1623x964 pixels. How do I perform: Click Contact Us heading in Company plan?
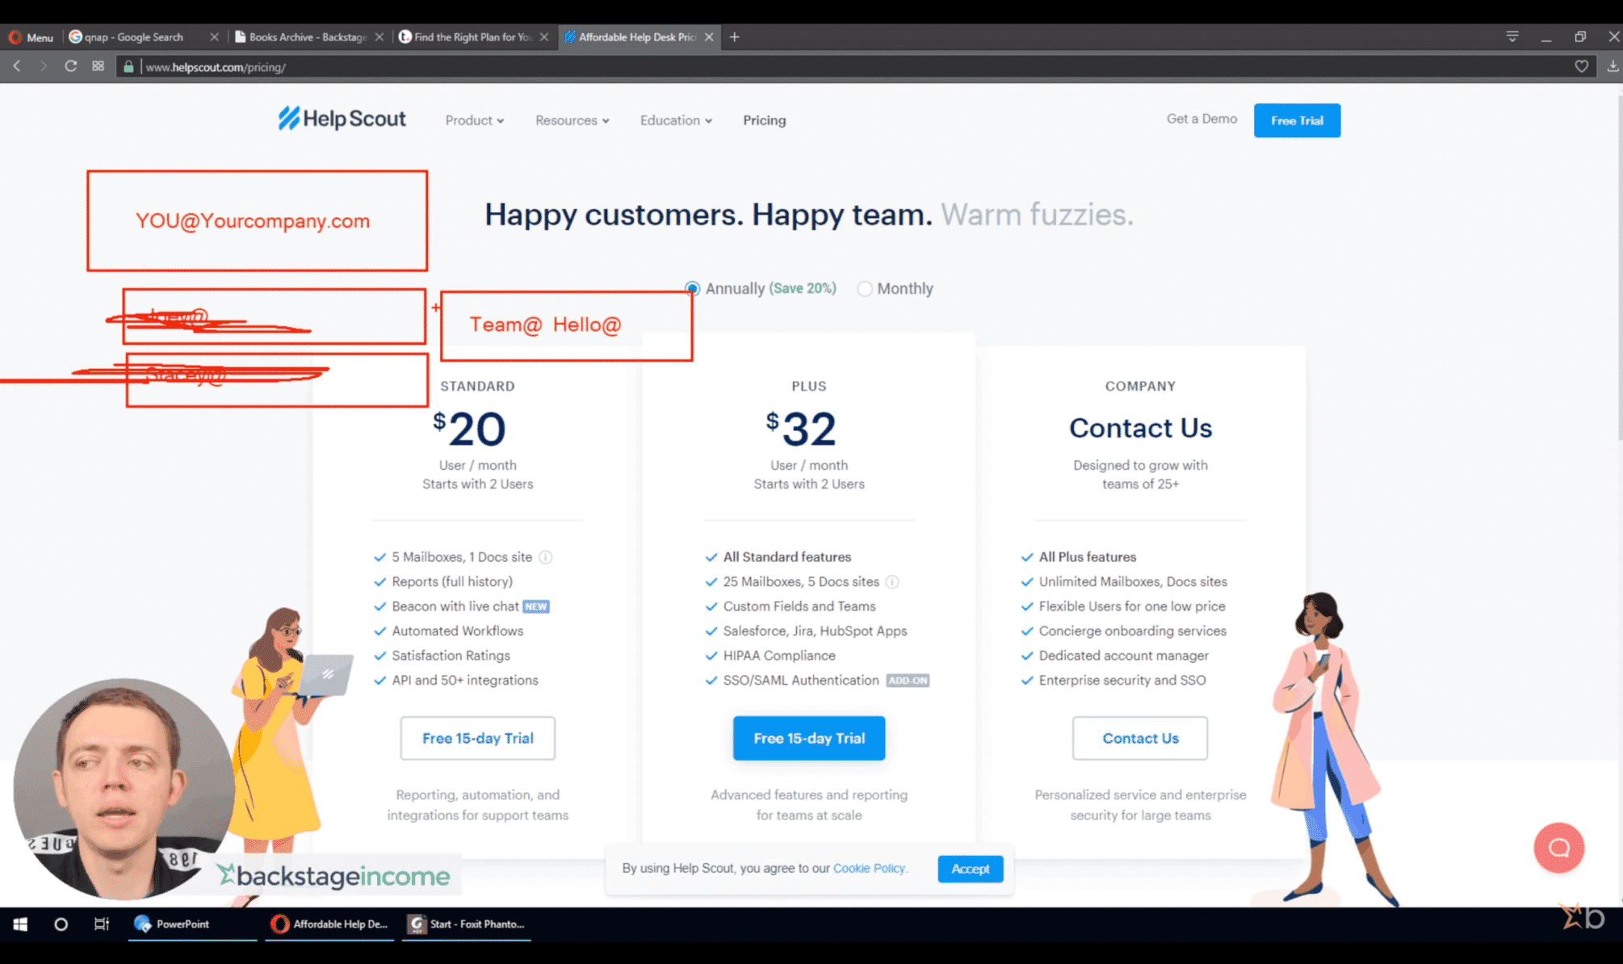1140,428
